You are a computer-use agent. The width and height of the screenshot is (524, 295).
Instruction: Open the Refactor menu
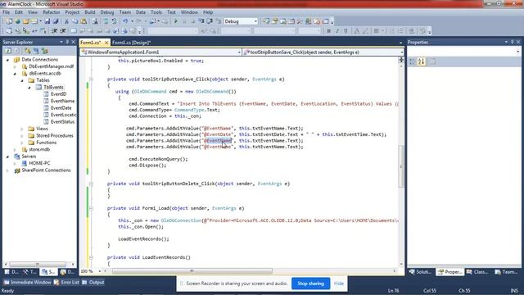51,12
